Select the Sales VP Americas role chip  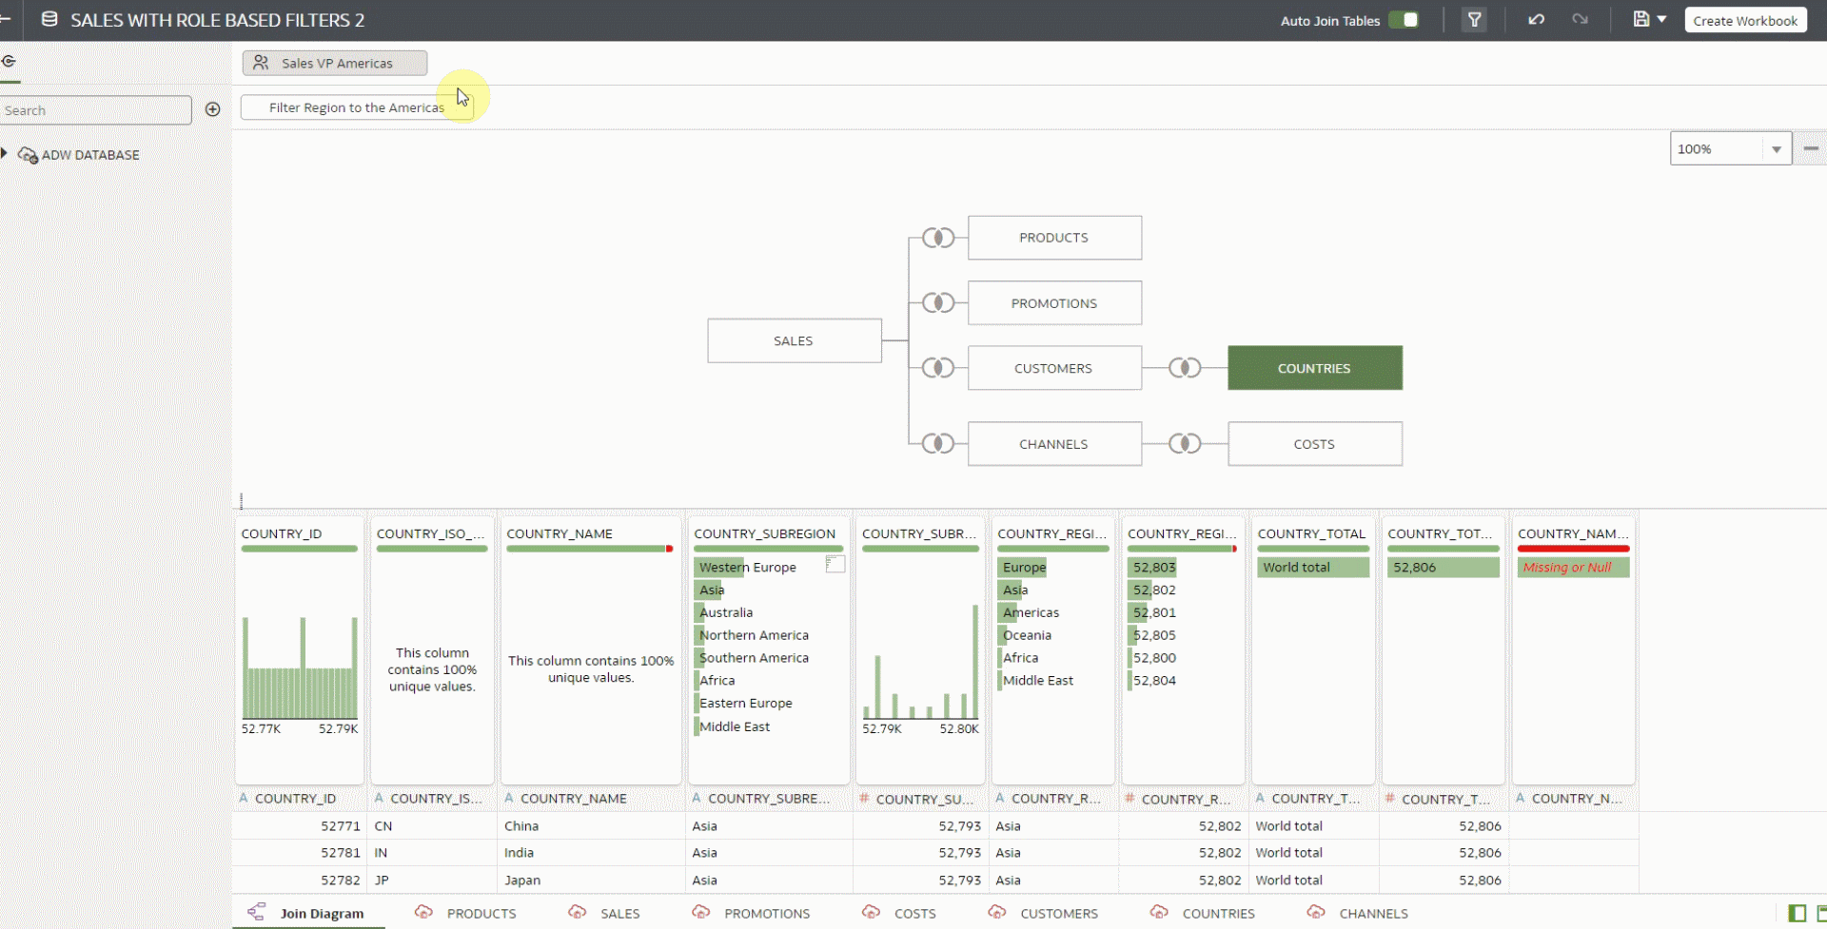[335, 63]
